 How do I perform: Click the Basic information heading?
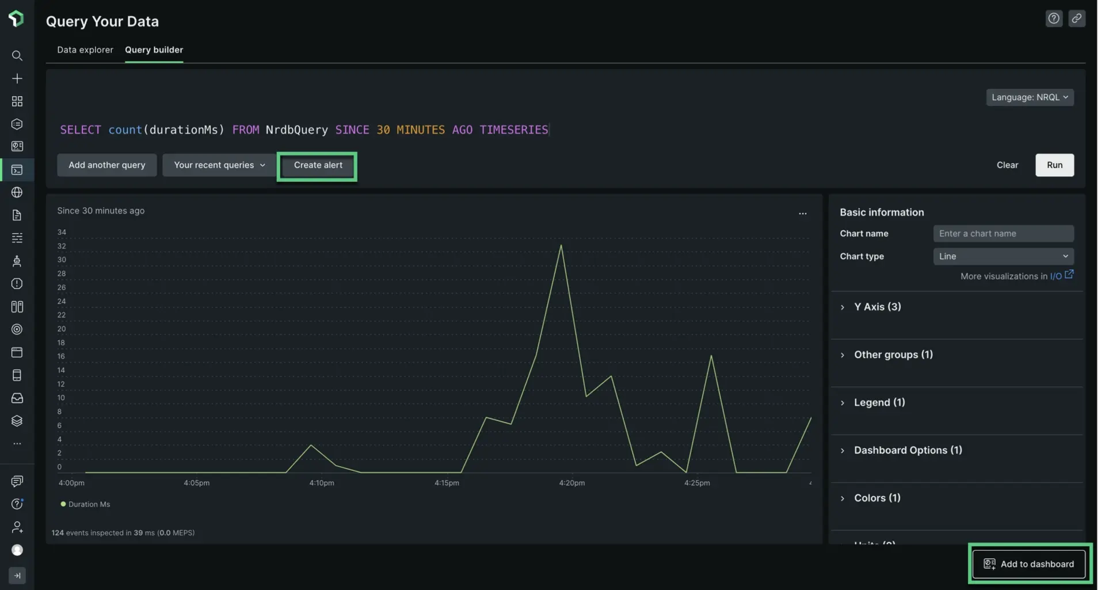click(882, 212)
